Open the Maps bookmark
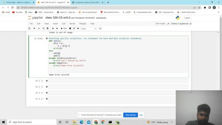This screenshot has width=222, height=125. [x=29, y=12]
